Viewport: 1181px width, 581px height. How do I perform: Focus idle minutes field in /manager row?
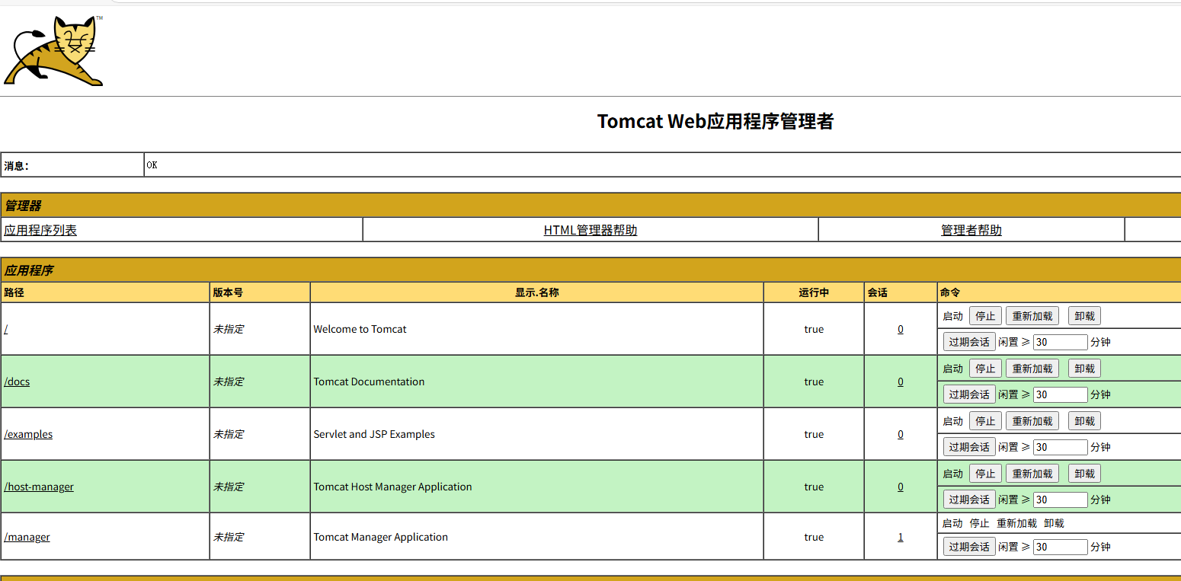pos(1061,547)
